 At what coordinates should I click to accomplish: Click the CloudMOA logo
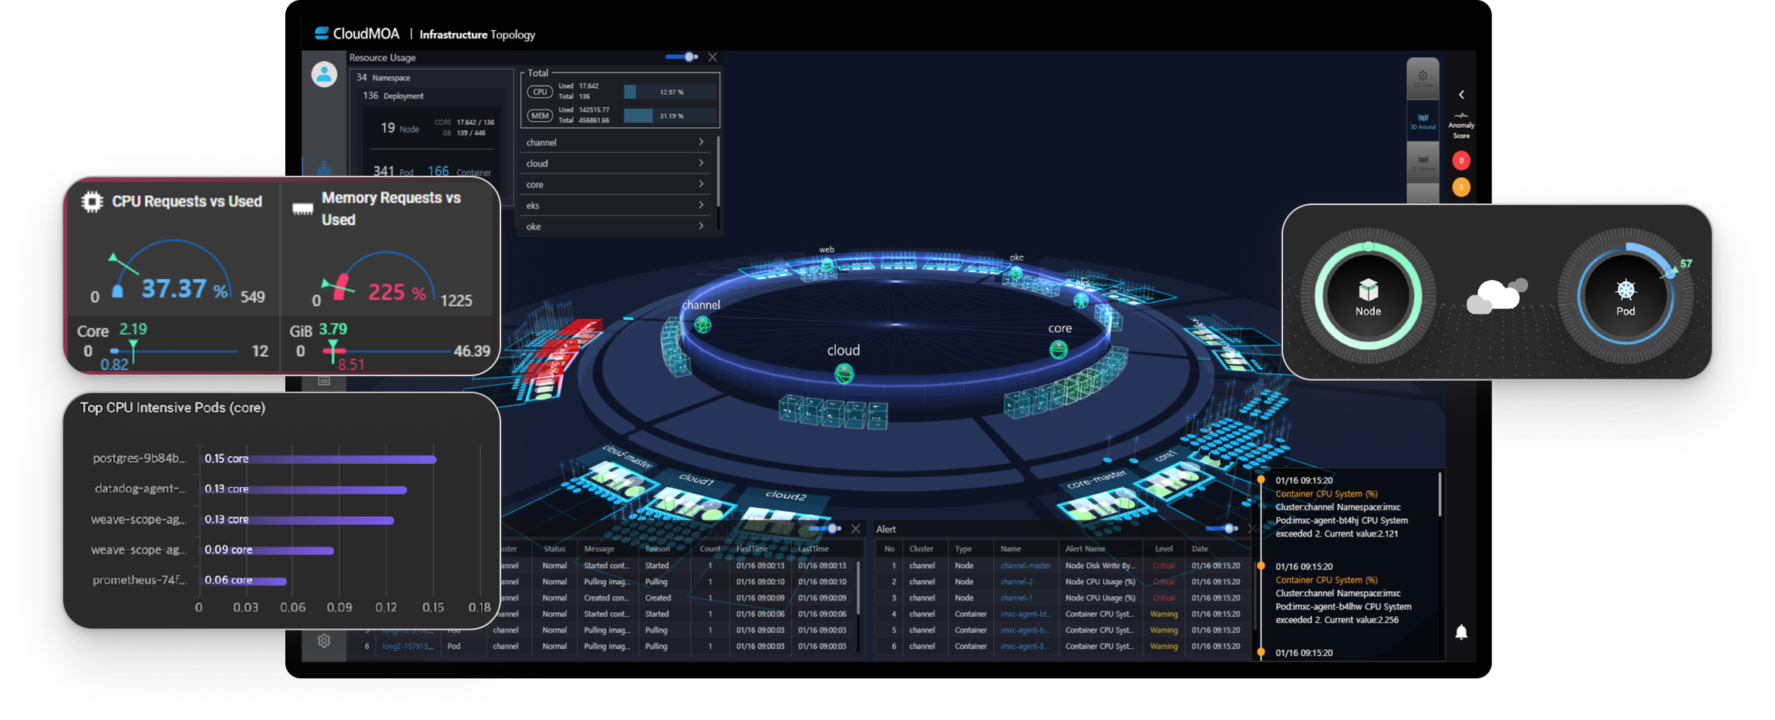click(357, 34)
